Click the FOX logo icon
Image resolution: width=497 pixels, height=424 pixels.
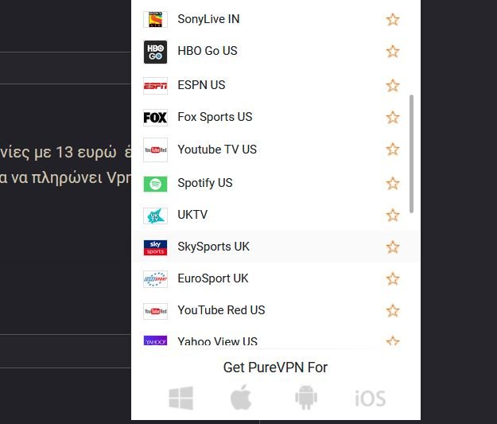coord(155,118)
